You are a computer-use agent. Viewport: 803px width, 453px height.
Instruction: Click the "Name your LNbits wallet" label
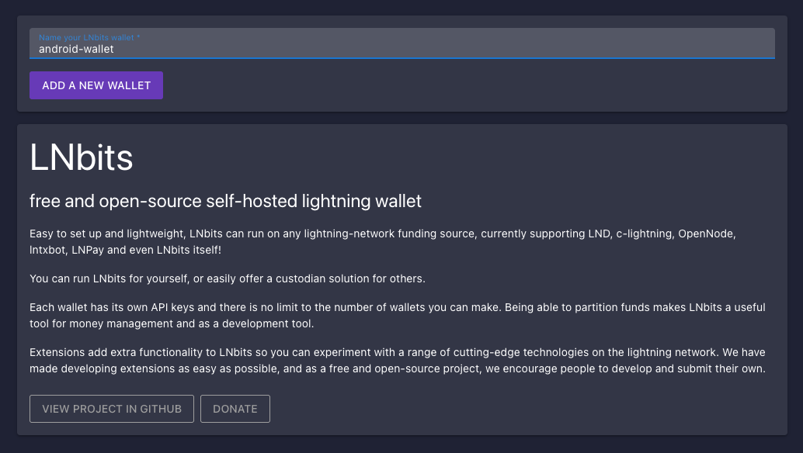(x=89, y=37)
